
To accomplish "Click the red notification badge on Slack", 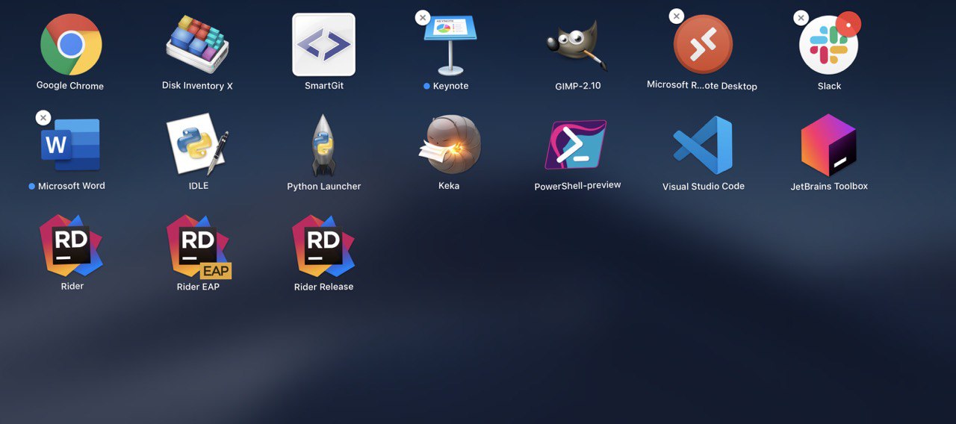I will (848, 24).
